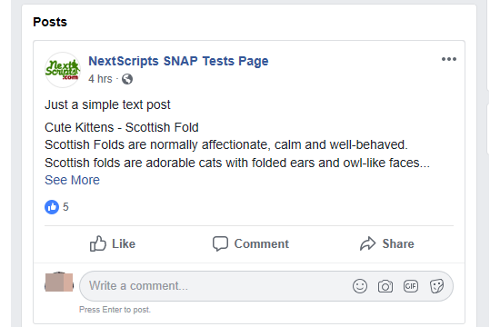
Task: Click the Like thumbs-up outline icon
Action: [97, 243]
